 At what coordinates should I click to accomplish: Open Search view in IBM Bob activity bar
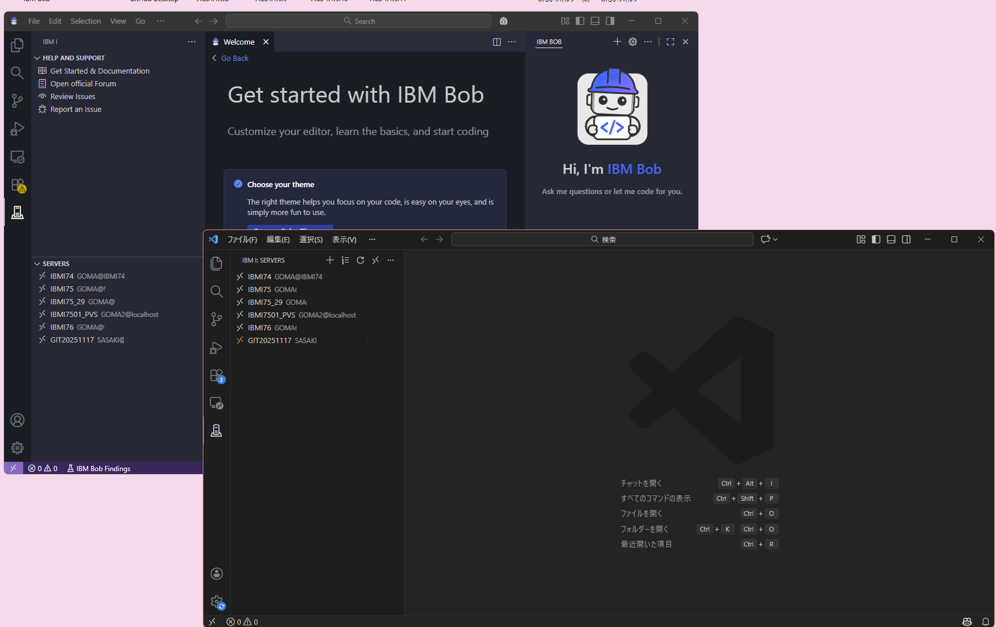[x=17, y=73]
